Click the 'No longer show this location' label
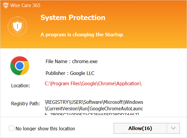This screenshot has width=187, height=138. pyautogui.click(x=45, y=129)
